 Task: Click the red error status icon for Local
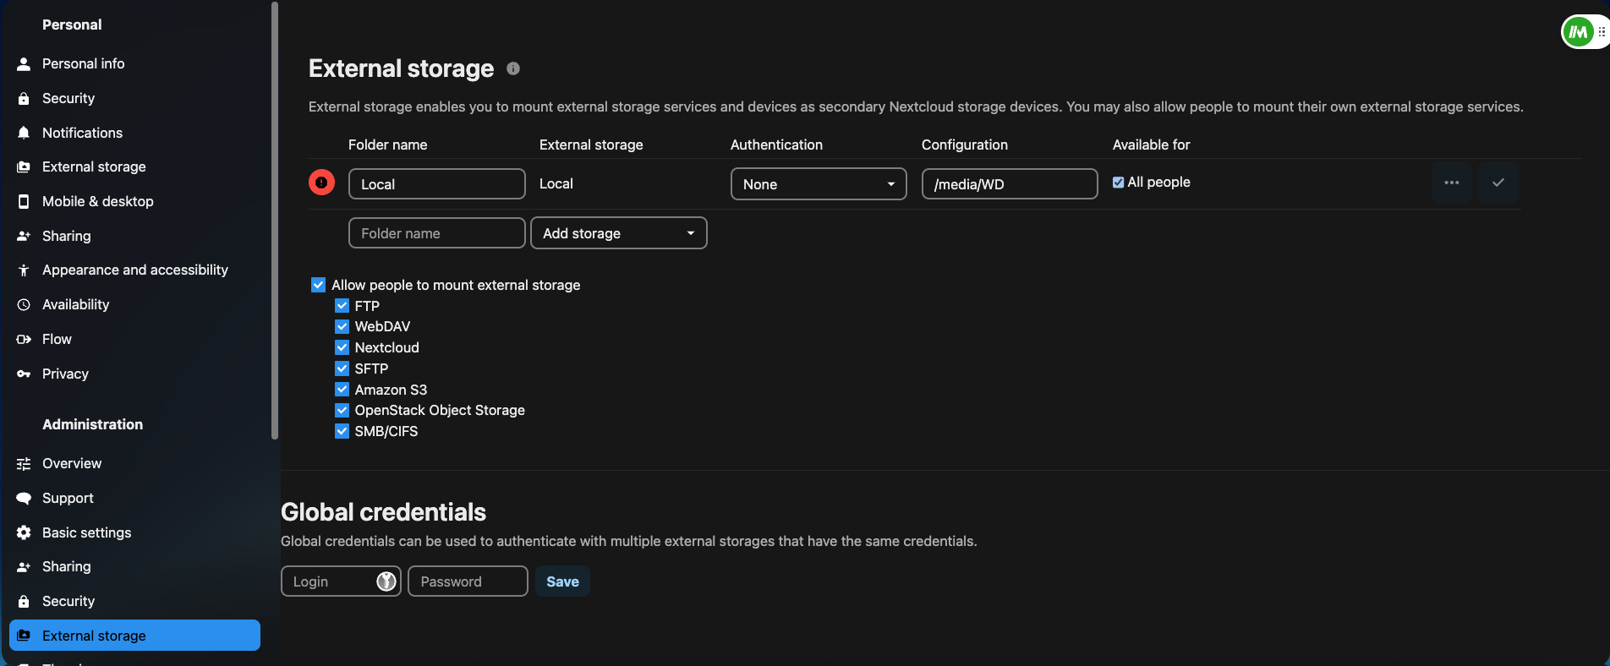click(321, 183)
